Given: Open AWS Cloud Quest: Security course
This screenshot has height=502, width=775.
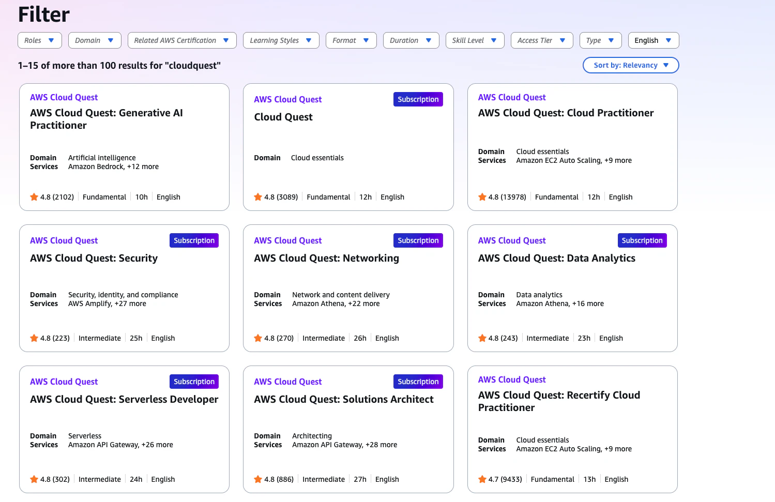Looking at the screenshot, I should click(x=94, y=258).
